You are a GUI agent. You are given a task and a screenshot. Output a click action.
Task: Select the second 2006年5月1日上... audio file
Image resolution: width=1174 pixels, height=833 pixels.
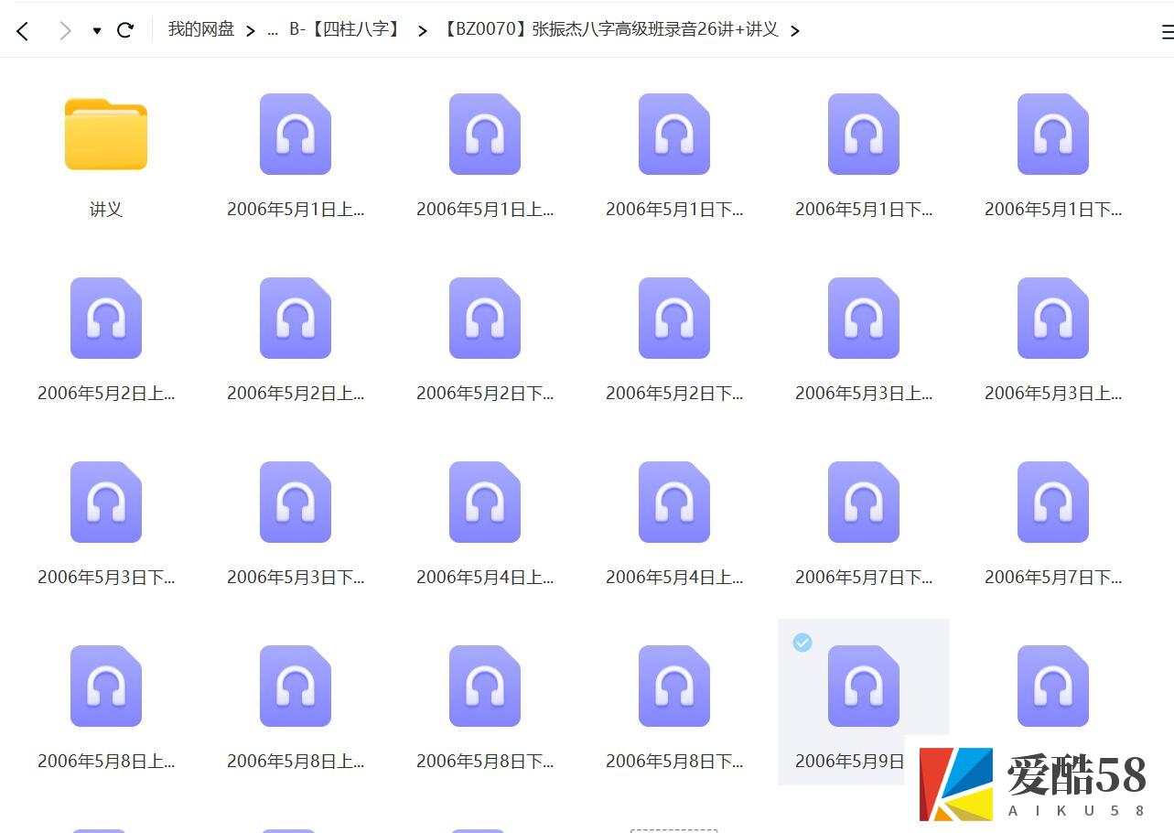[x=485, y=135]
